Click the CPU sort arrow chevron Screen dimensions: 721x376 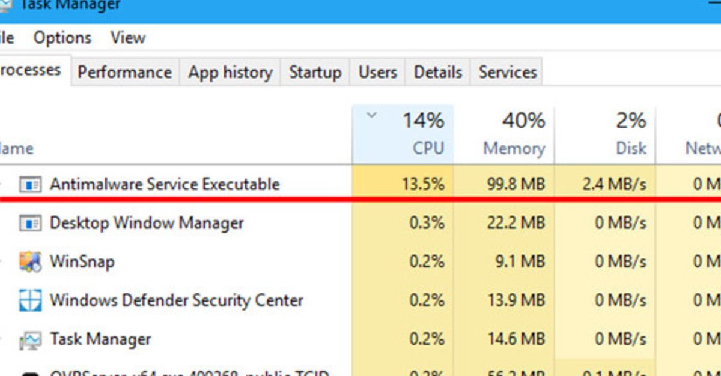click(x=372, y=115)
